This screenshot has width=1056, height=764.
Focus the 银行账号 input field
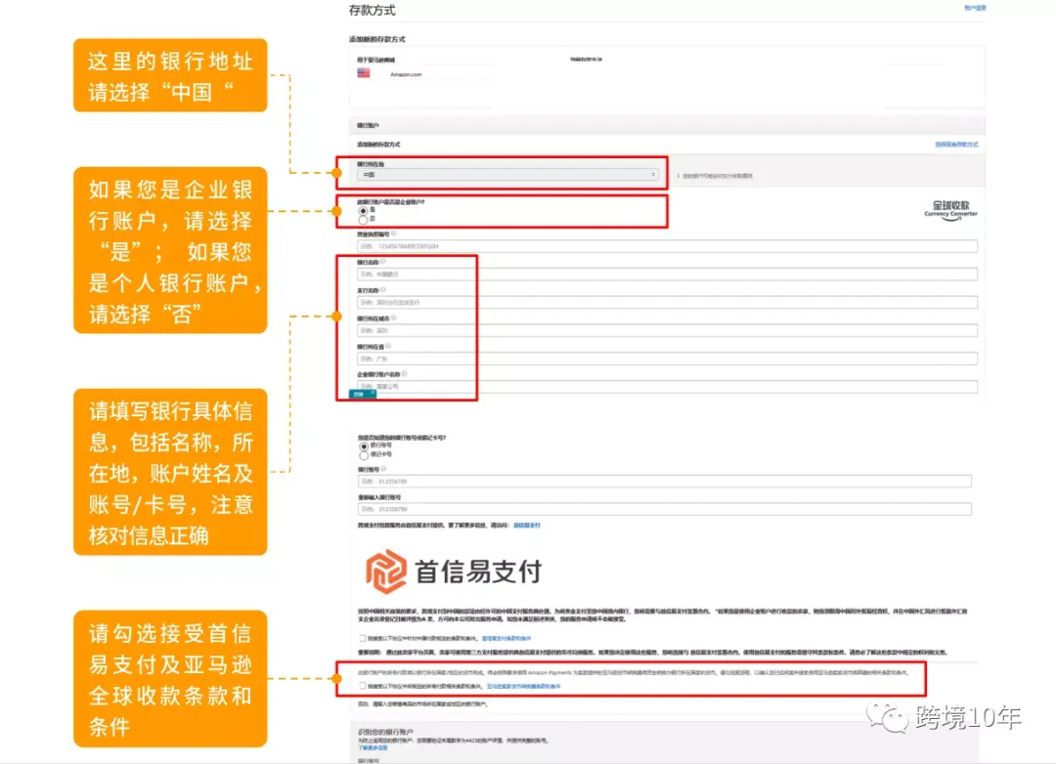665,482
